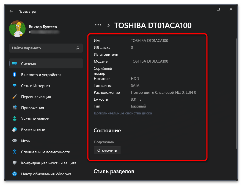The image size is (242, 185).
Task: Click the gamepad Игры icon
Action: pyautogui.click(x=15, y=141)
